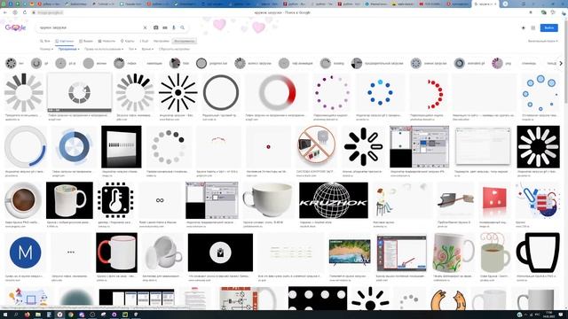Open the white mug on black thumbnail
This screenshot has width=568, height=319.
click(x=69, y=200)
